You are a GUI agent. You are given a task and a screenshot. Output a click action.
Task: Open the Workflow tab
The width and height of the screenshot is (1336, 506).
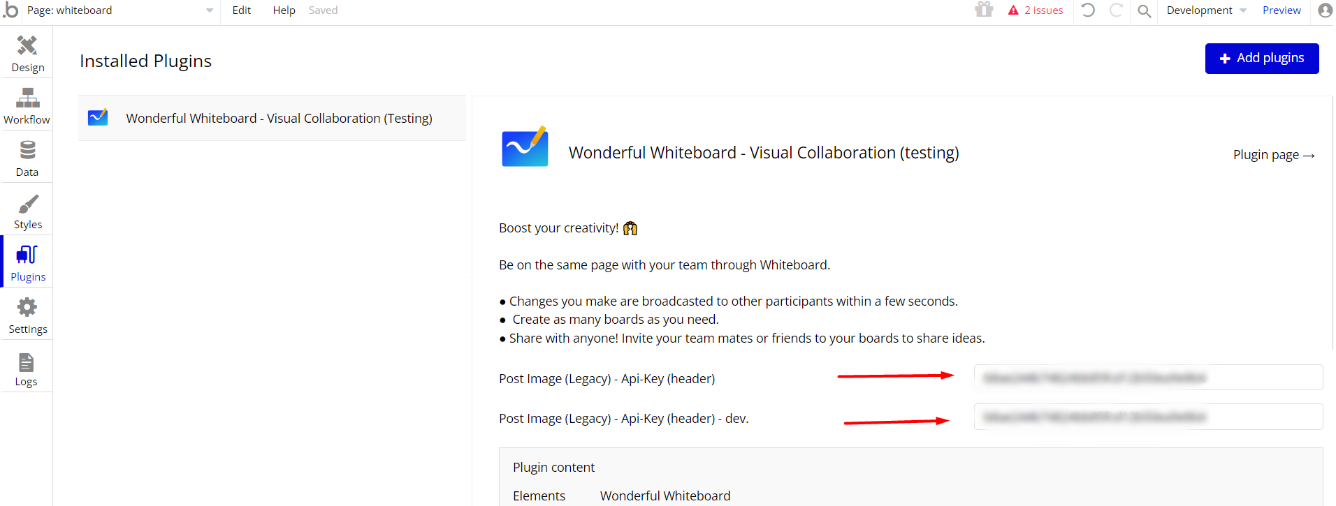click(27, 106)
